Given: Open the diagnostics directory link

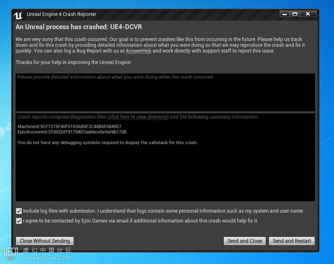Looking at the screenshot, I should click(x=138, y=117).
